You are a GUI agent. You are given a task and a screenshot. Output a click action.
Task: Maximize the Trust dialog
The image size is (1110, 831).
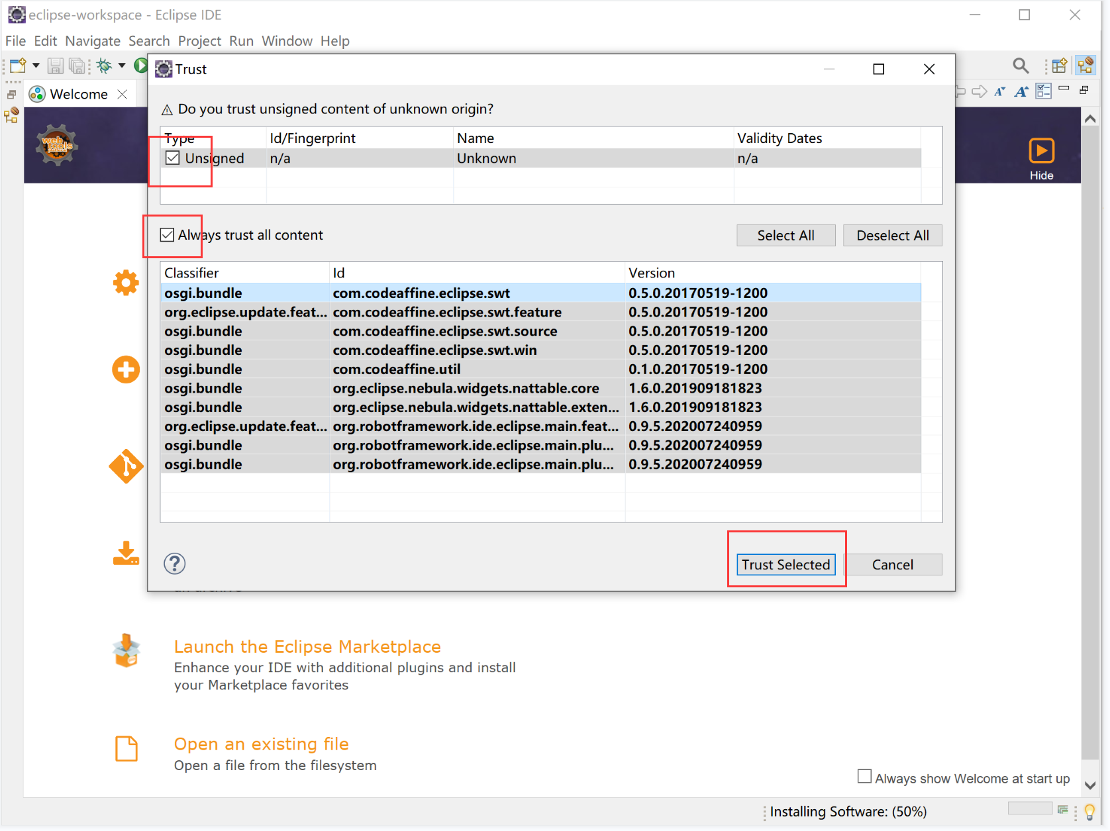coord(879,69)
